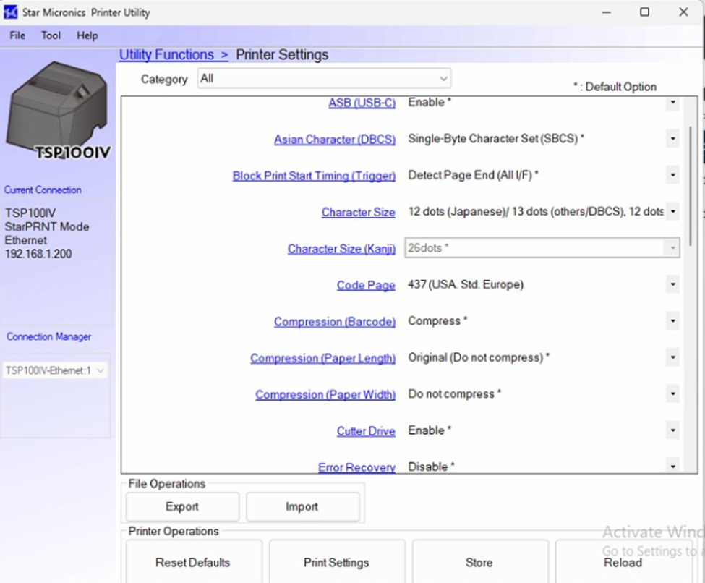Expand the Paper Width Do not compress dropdown
705x583 pixels.
coord(672,393)
